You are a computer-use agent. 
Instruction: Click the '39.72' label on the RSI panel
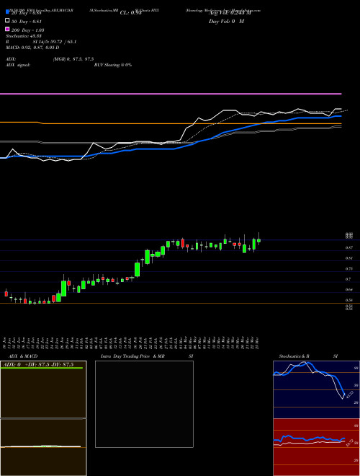[x=348, y=444]
